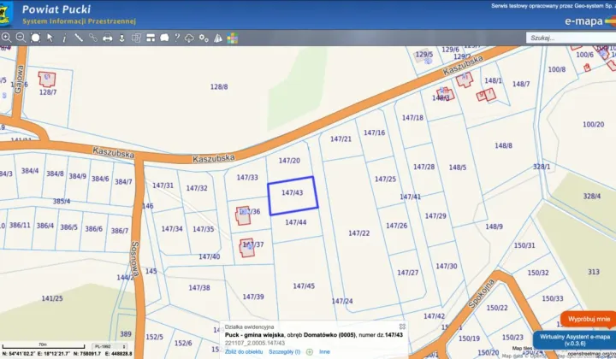This screenshot has height=359, width=616.
Task: Click the overlapping windows toolbar icon
Action: pos(136,38)
